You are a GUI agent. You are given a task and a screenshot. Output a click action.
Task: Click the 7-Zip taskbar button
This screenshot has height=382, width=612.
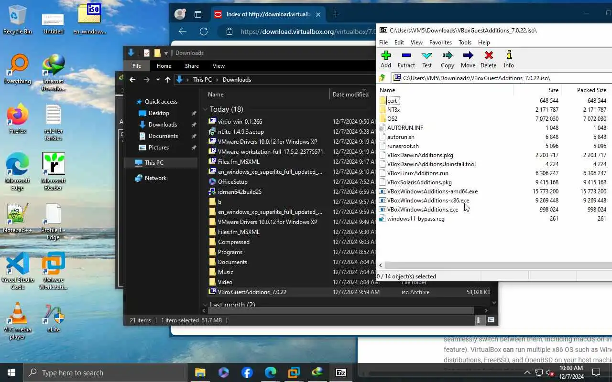pyautogui.click(x=341, y=372)
